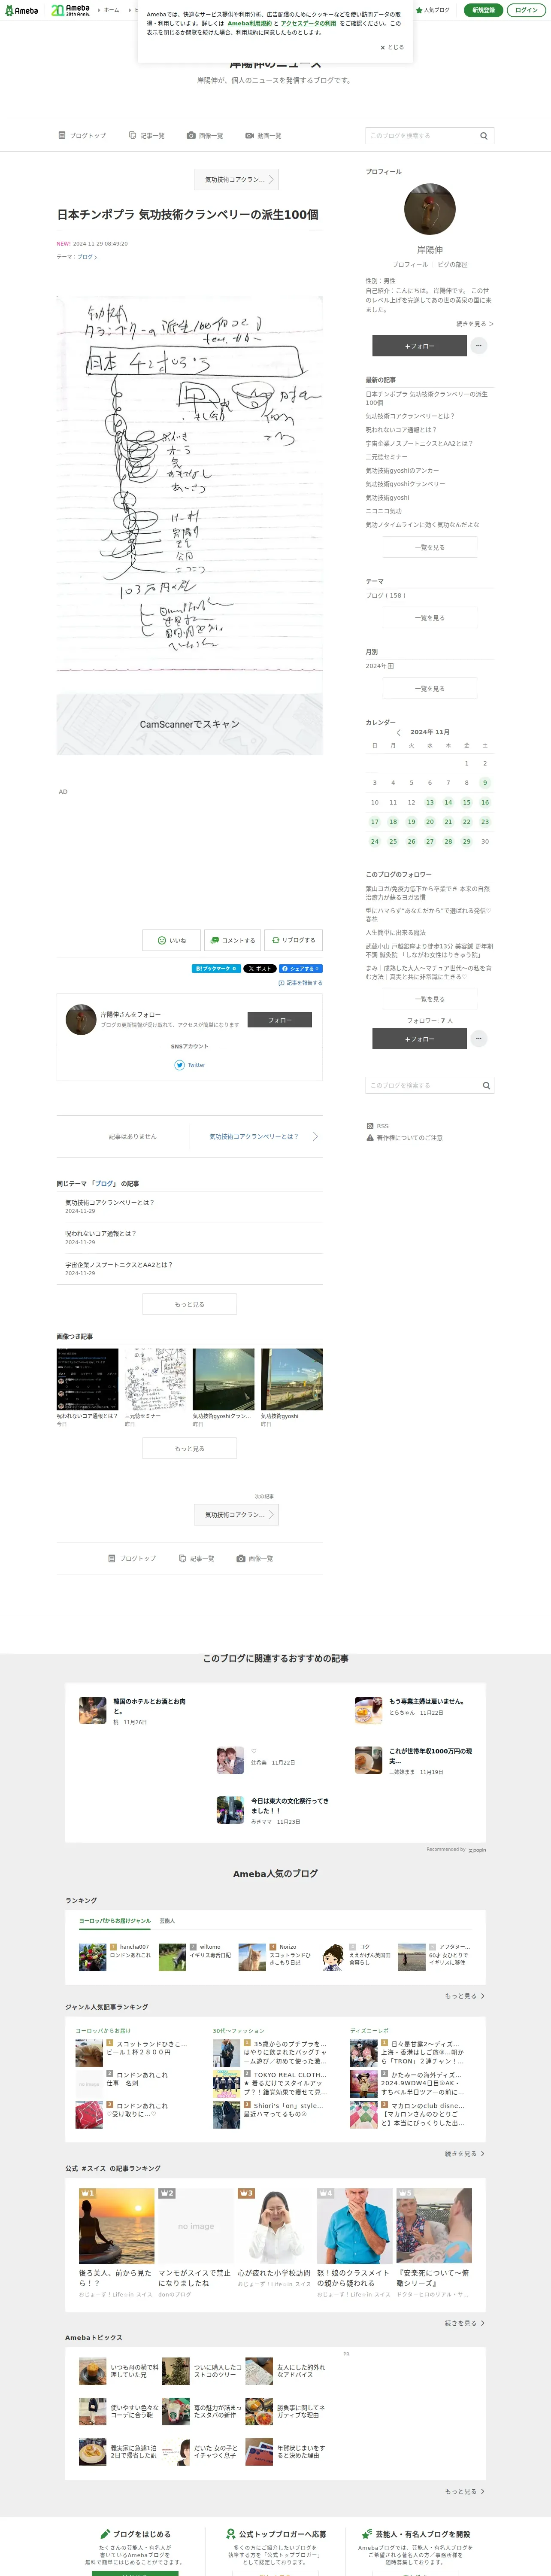The width and height of the screenshot is (551, 2576).
Task: Open the RSS feed link
Action: point(378,1126)
